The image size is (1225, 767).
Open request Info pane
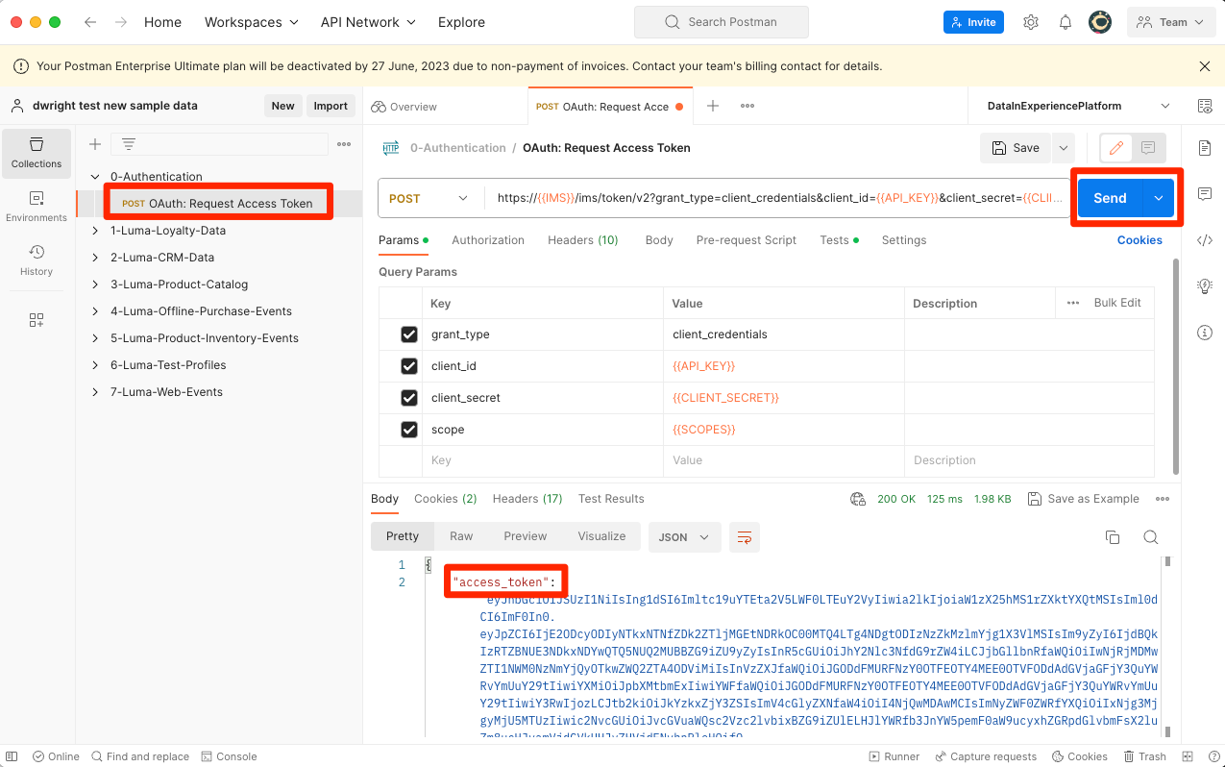[1205, 333]
